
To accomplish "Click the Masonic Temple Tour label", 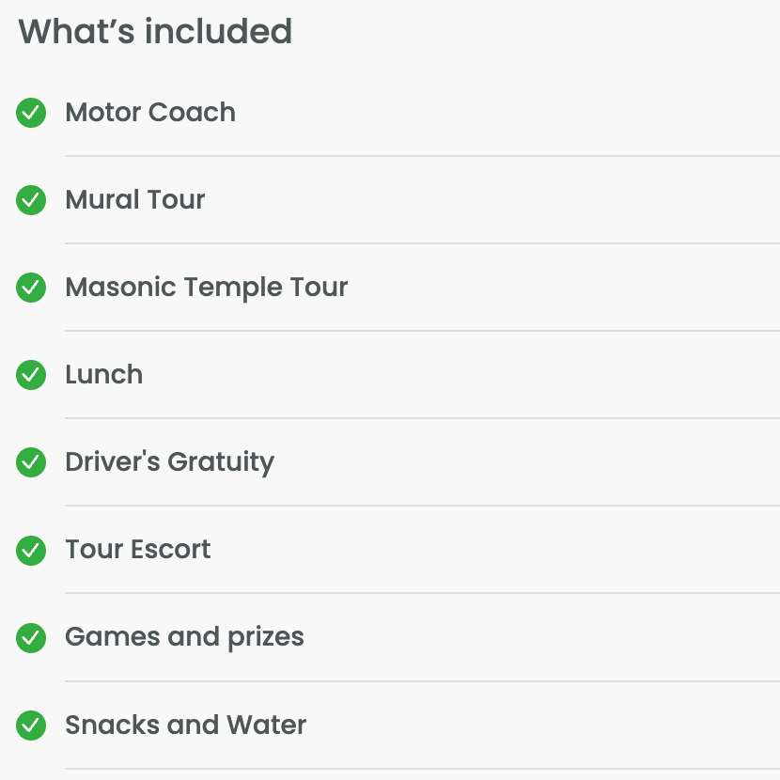I will (206, 287).
